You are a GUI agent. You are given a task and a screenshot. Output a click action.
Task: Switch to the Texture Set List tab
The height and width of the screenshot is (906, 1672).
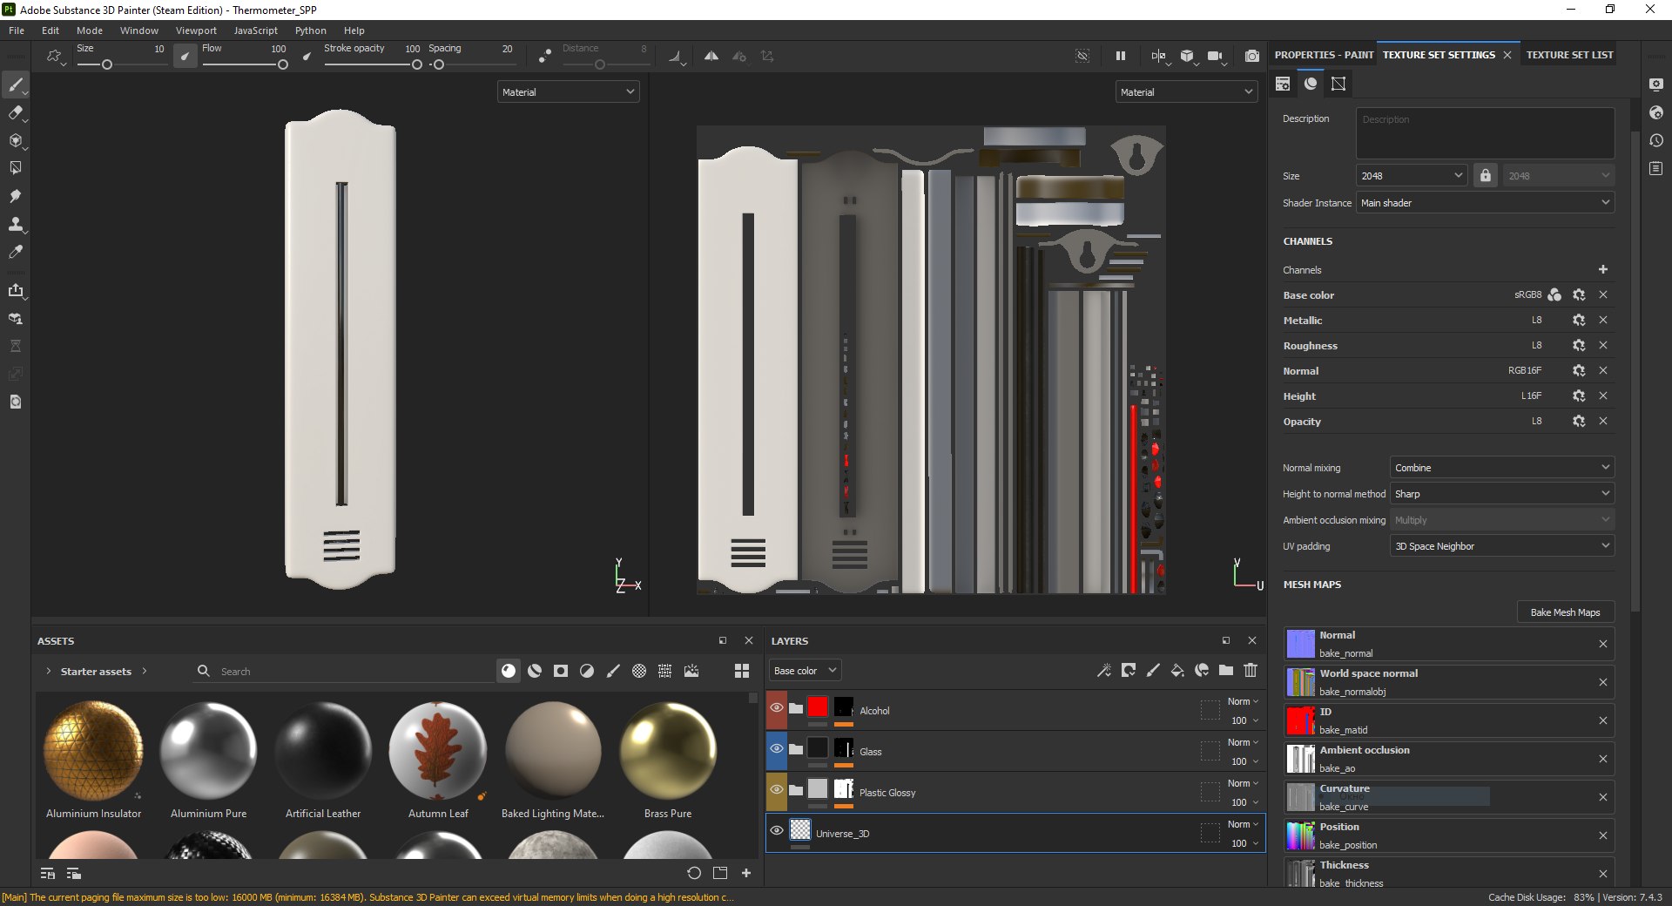(x=1569, y=55)
